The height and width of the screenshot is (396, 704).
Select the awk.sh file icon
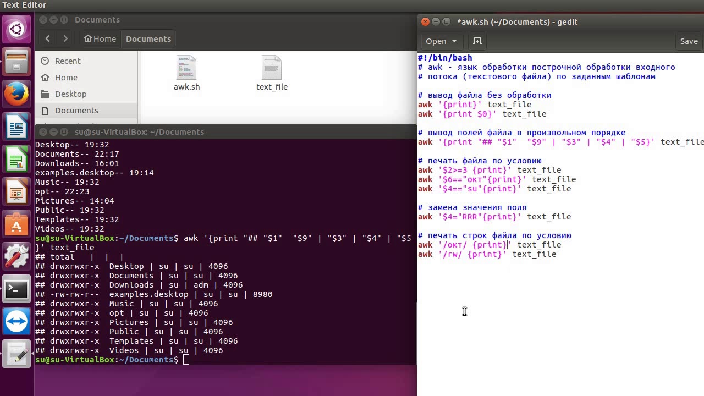[186, 73]
